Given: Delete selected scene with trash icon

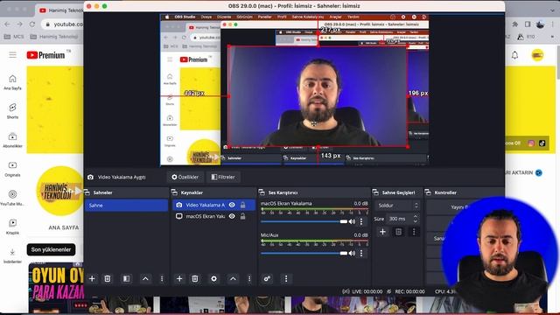Looking at the screenshot, I should click(108, 278).
